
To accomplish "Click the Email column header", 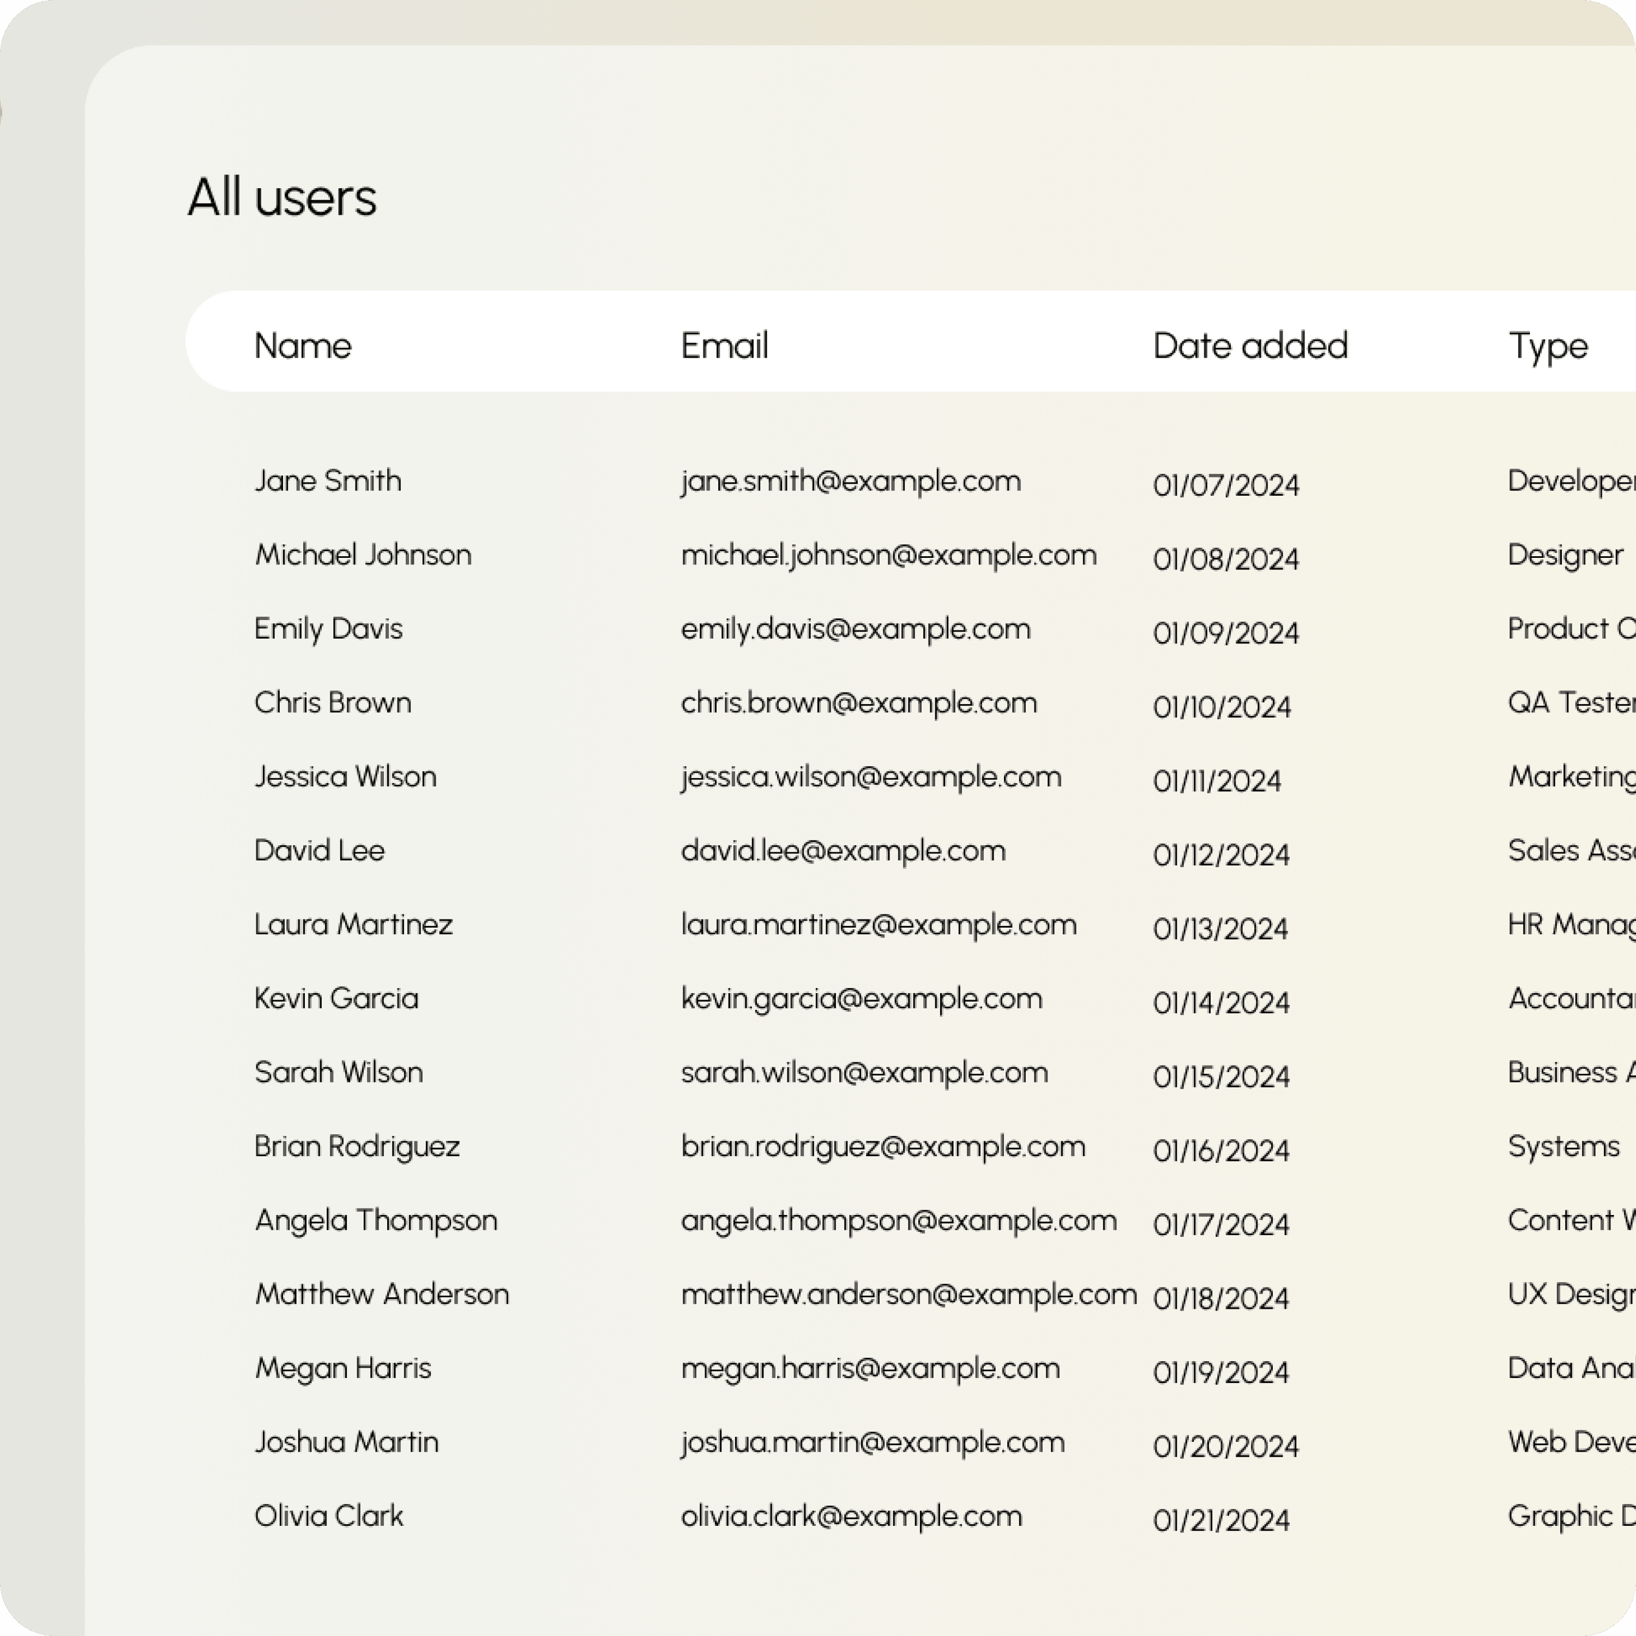I will 725,346.
